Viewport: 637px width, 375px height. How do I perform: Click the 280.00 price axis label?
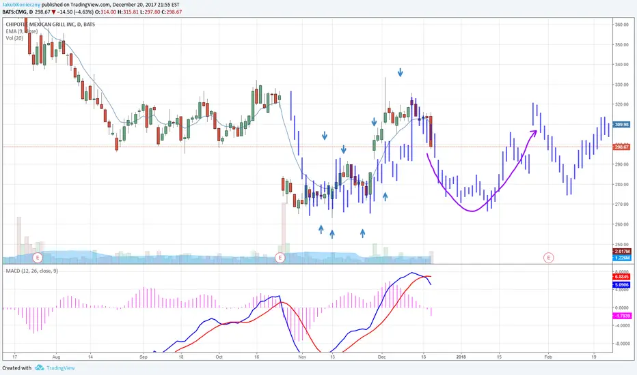click(621, 185)
